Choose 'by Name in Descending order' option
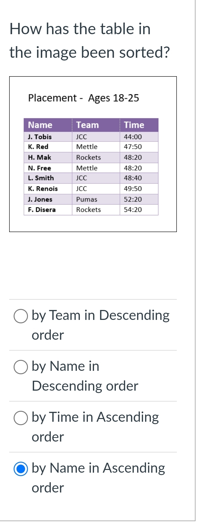Image resolution: width=216 pixels, height=527 pixels. [x=21, y=367]
